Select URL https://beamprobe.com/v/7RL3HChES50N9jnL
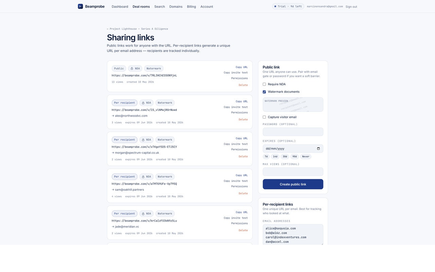Screen dimensions: 435x272 [x=144, y=75]
